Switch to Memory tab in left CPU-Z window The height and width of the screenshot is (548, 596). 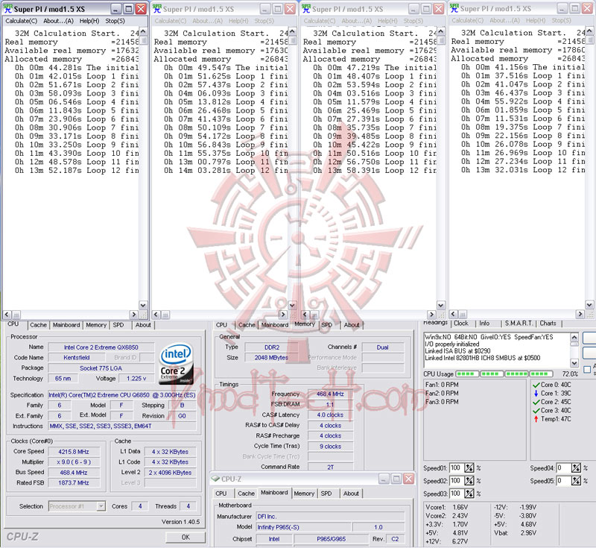(x=96, y=325)
